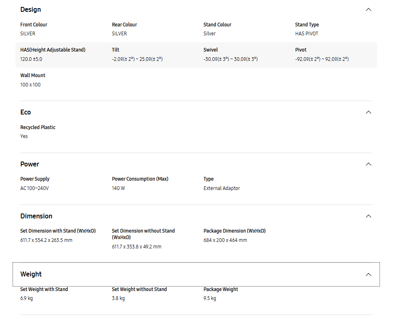Collapse the Weight section chevron
This screenshot has height=317, width=399.
[x=368, y=275]
